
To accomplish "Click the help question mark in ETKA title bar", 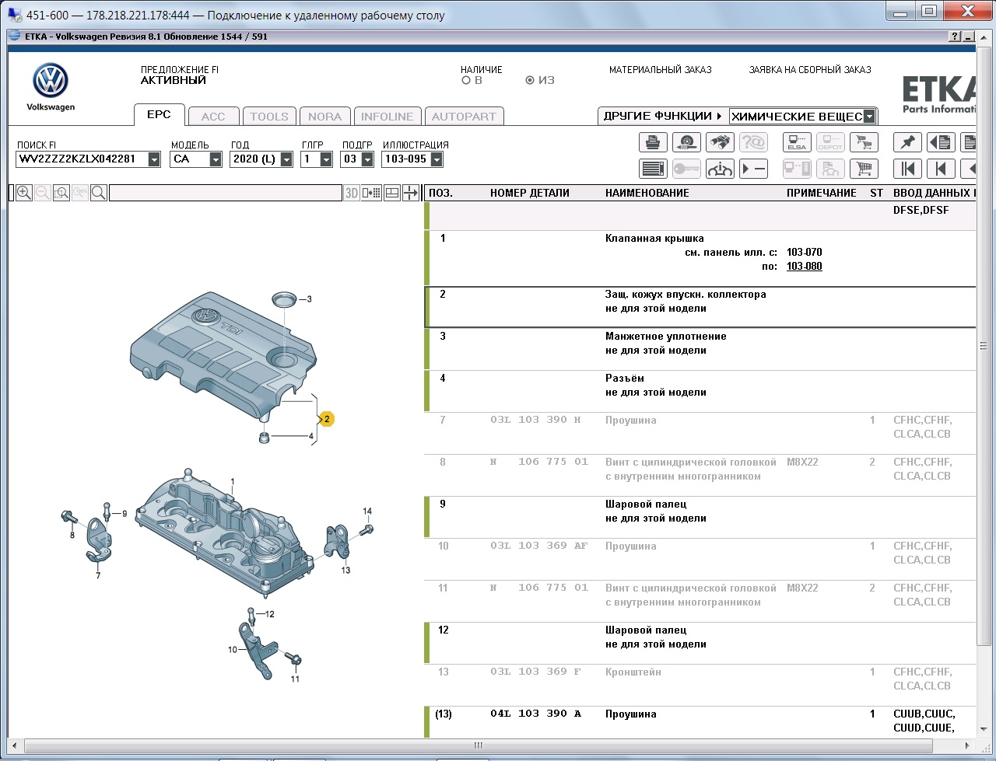I will (955, 37).
